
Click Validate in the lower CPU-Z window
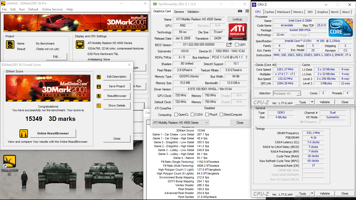point(325,193)
